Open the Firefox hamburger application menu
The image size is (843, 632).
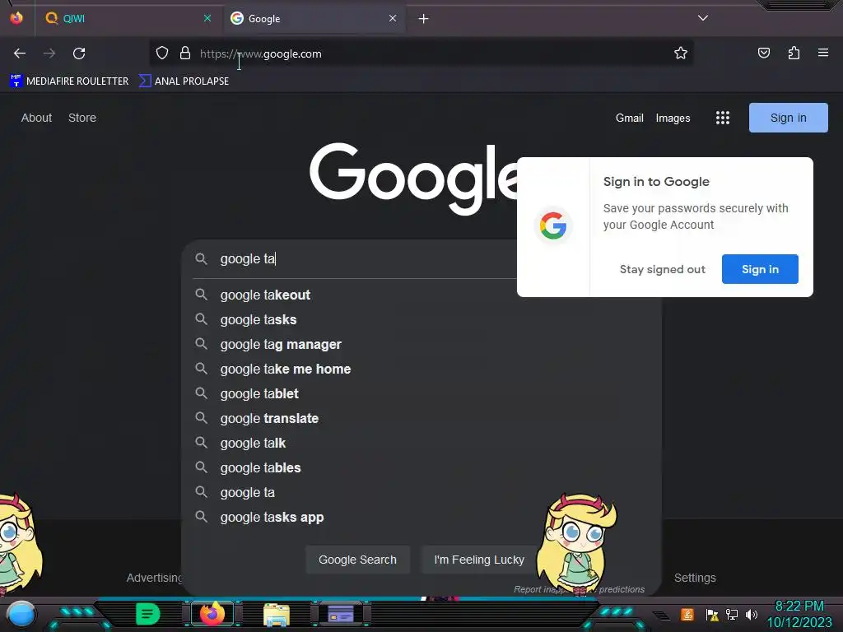click(x=822, y=53)
